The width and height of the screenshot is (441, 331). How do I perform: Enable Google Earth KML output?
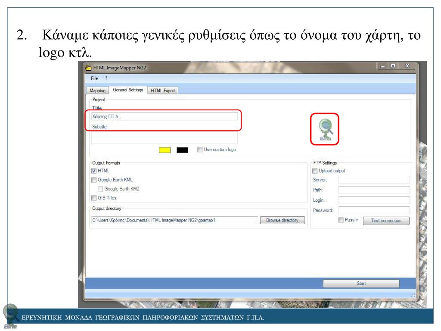point(94,180)
